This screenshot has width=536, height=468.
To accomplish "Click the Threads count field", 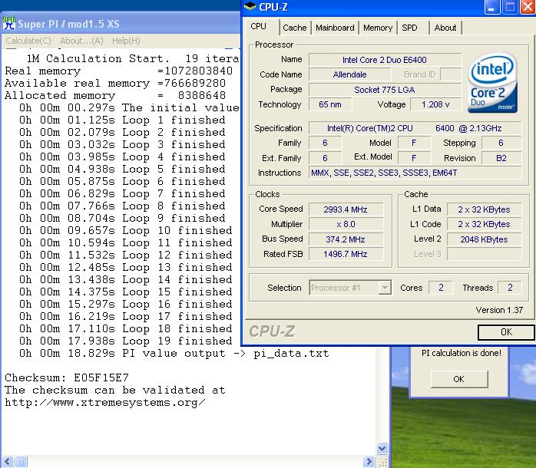I will 510,288.
